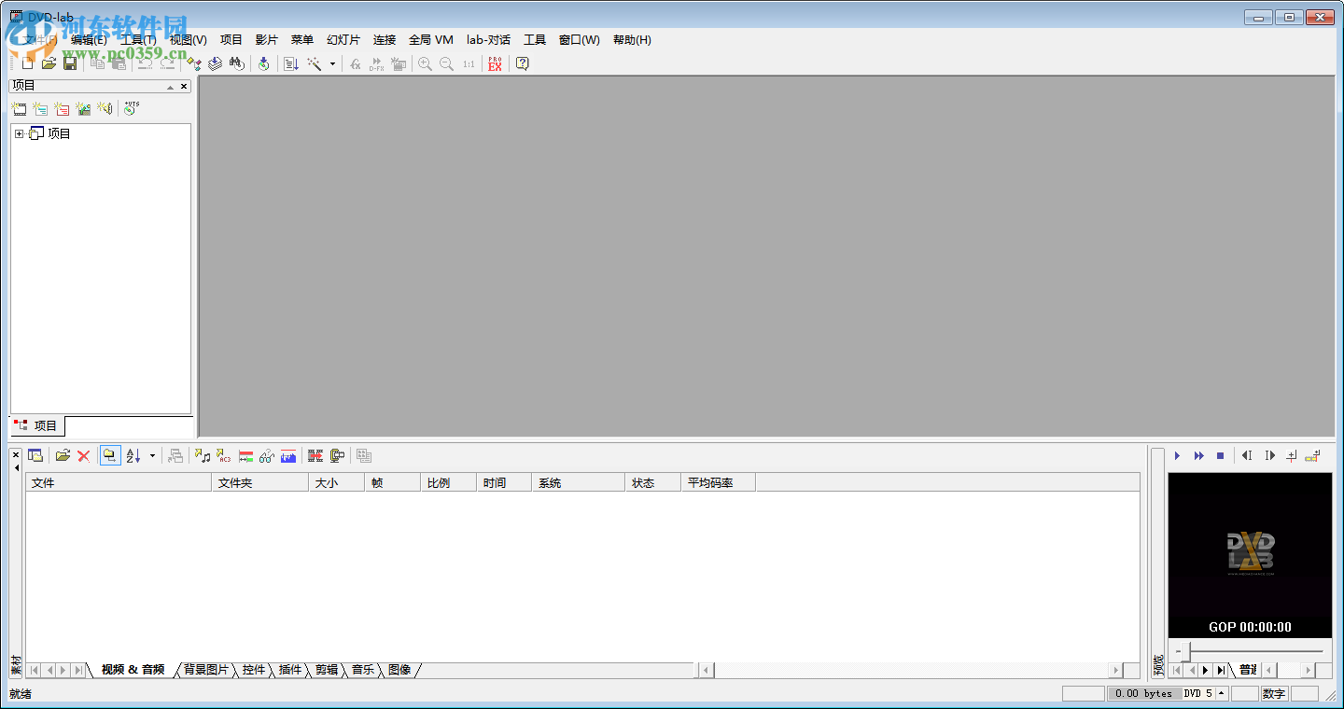Expand the DVD 5 disc size selector
The height and width of the screenshot is (709, 1344).
pyautogui.click(x=1221, y=693)
